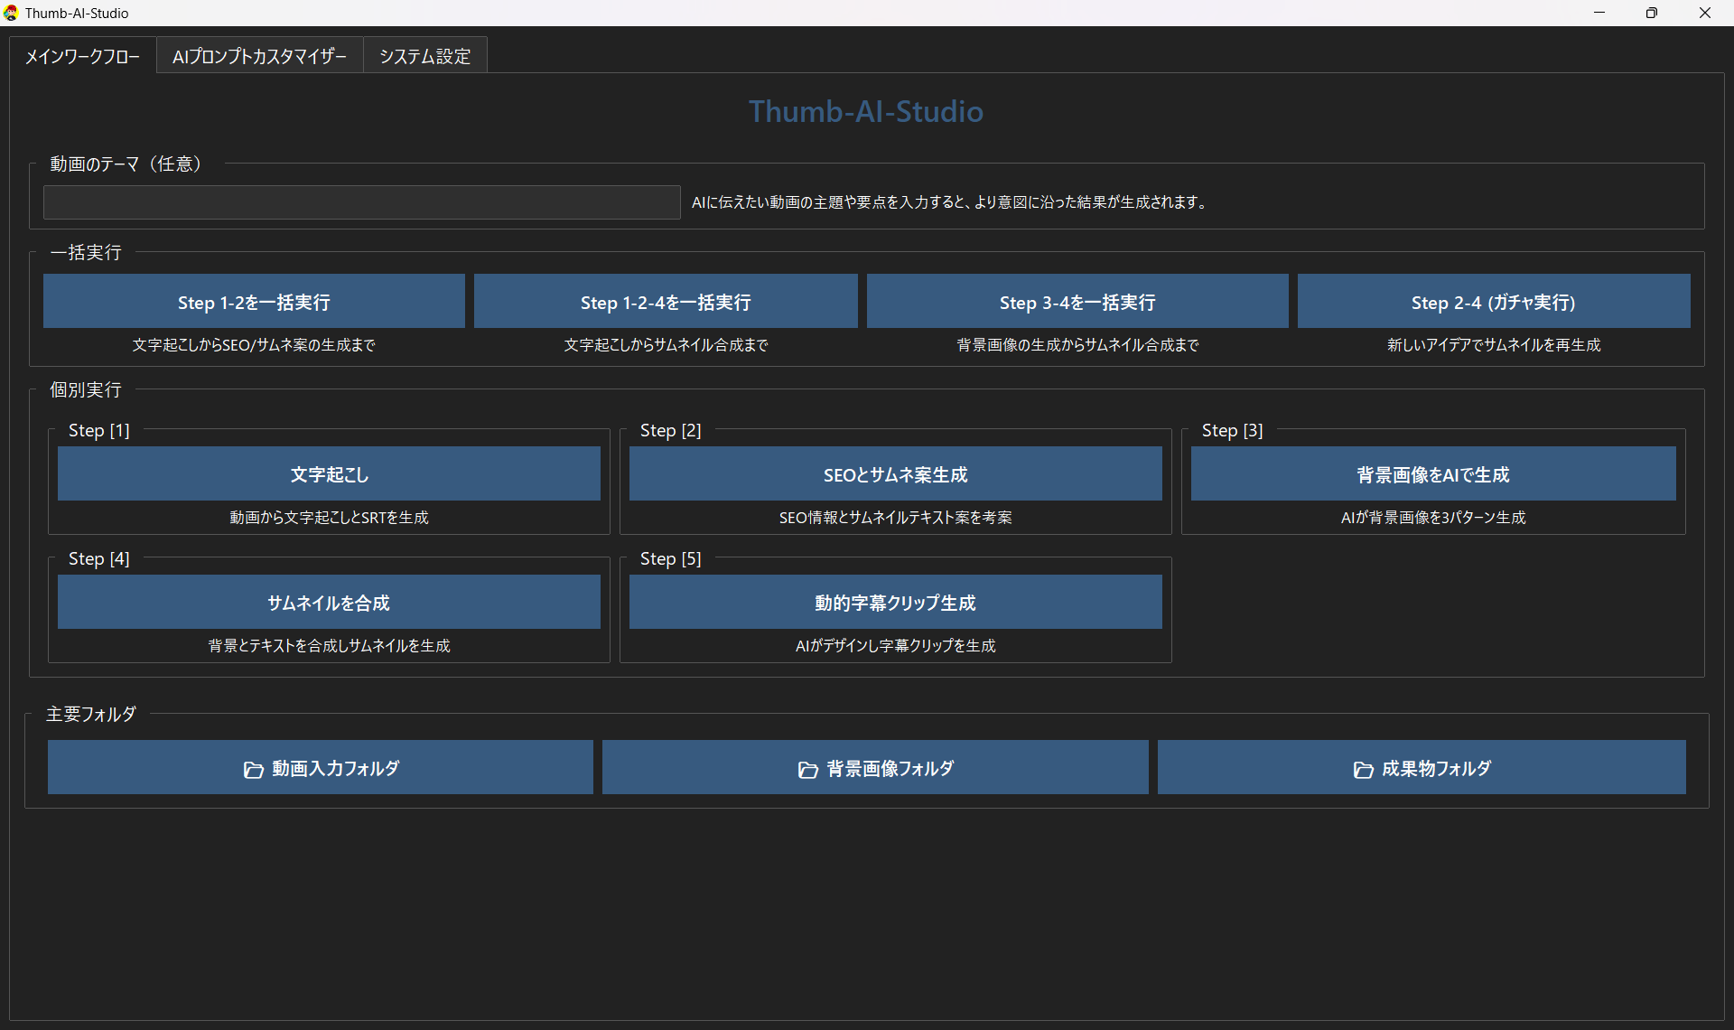This screenshot has height=1030, width=1734.
Task: Click Step 2-4 (ガチャ実行) button
Action: point(1493,302)
